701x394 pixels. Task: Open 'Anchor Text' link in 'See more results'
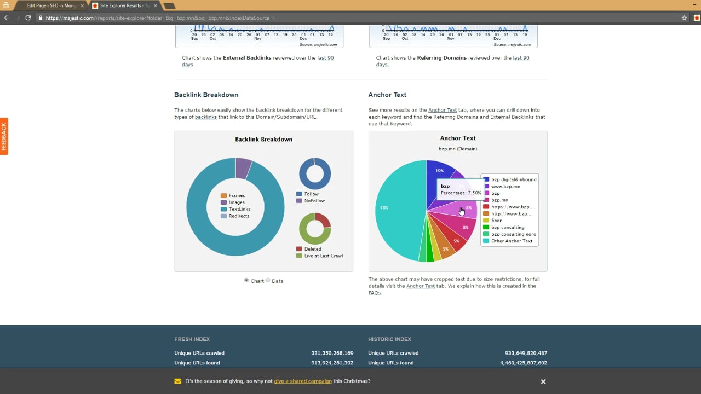point(443,110)
